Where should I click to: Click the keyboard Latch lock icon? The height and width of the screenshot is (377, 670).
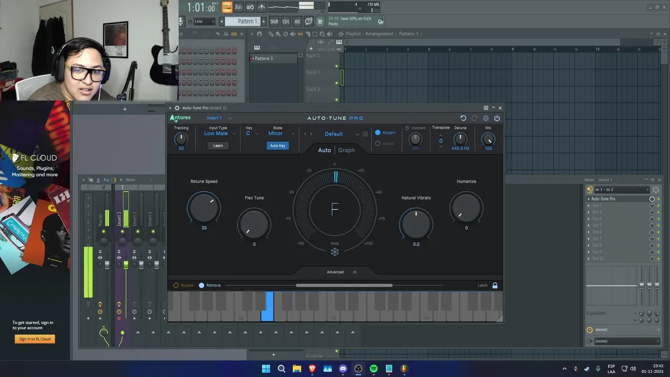[495, 285]
